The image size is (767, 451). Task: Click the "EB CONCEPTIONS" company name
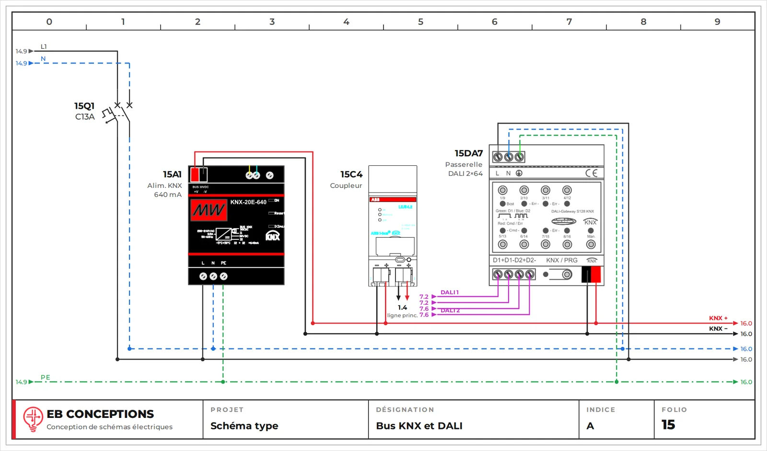[x=100, y=414]
